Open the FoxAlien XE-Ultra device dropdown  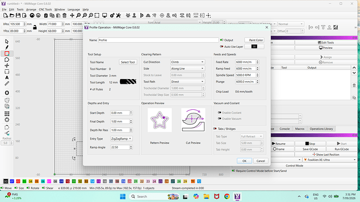330,160
